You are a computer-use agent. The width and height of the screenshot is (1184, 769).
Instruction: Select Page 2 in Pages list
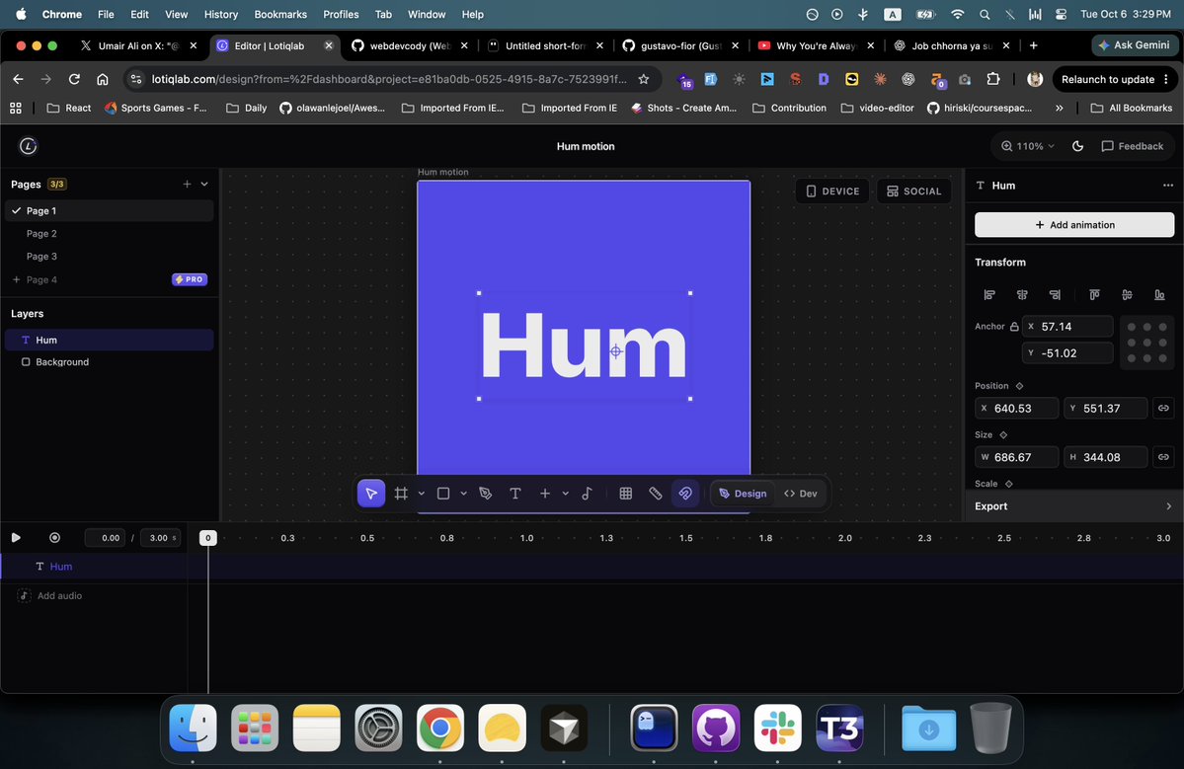pyautogui.click(x=109, y=234)
